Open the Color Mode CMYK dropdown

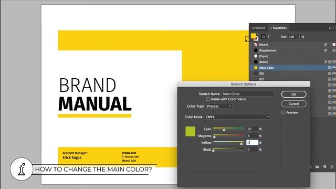point(237,117)
